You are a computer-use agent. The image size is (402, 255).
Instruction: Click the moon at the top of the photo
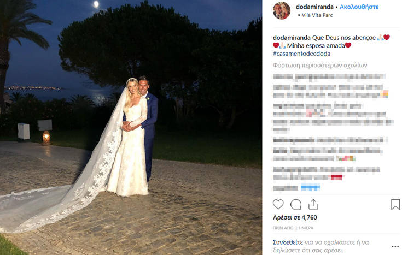coord(96,4)
